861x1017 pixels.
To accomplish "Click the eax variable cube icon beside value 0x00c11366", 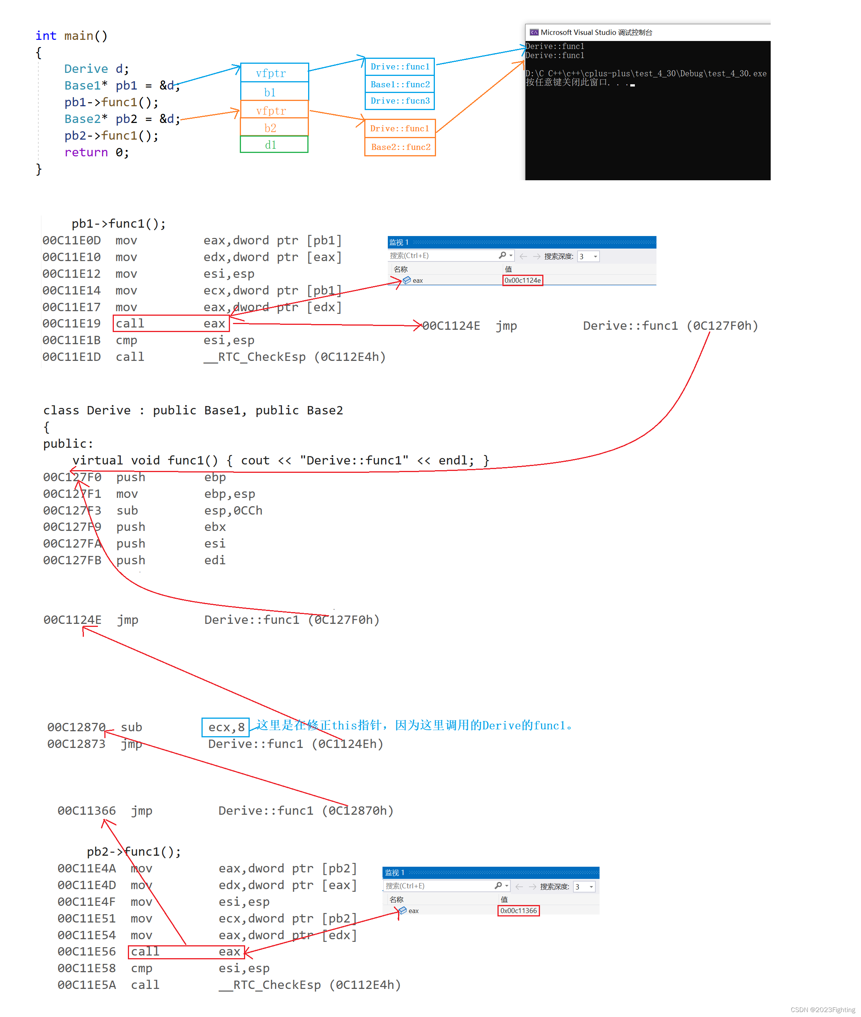I will [403, 910].
